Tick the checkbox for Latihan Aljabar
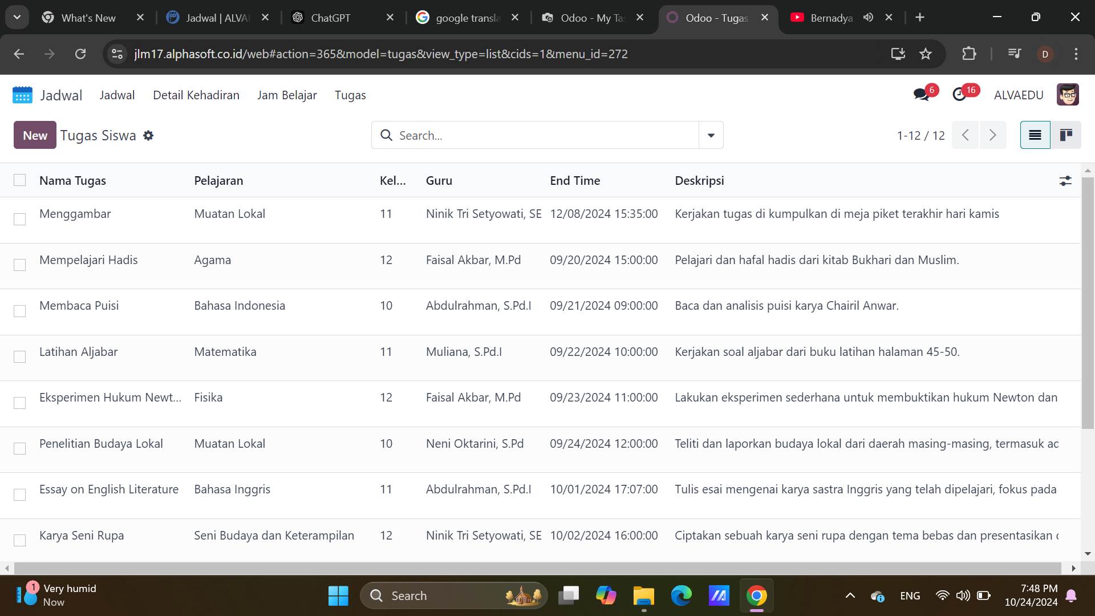This screenshot has height=616, width=1095. pos(20,357)
